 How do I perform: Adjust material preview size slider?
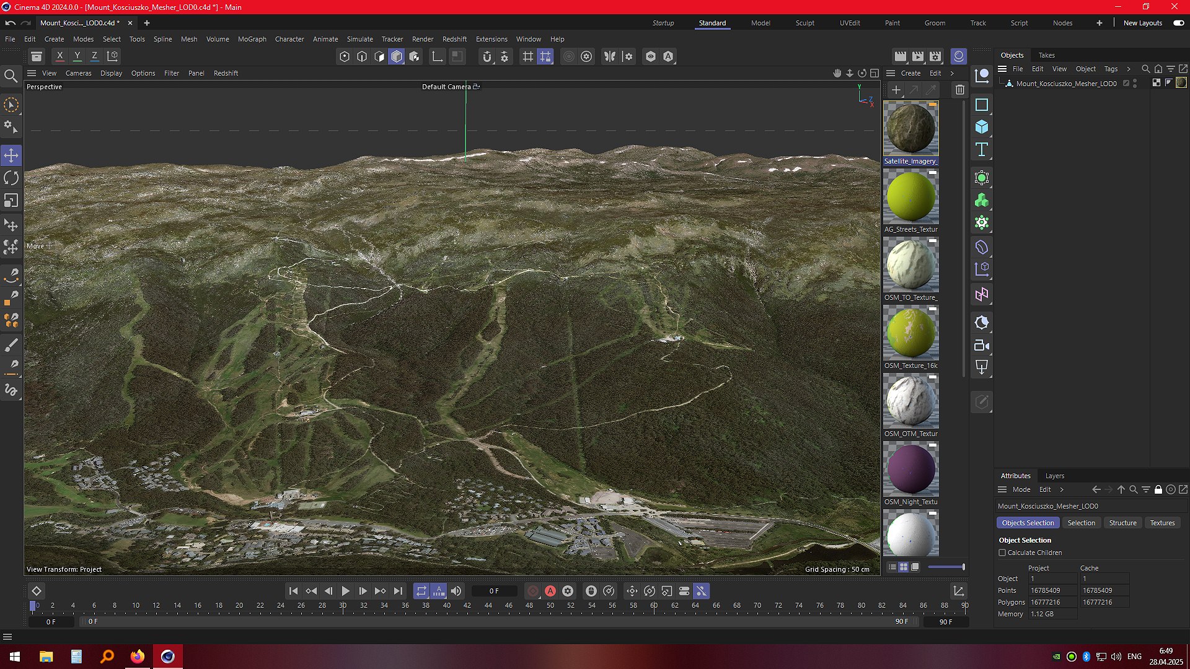946,567
